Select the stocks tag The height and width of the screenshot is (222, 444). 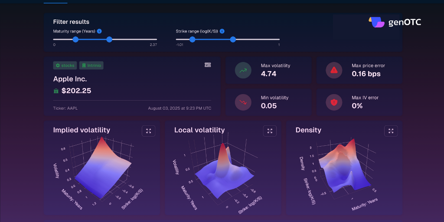point(65,65)
